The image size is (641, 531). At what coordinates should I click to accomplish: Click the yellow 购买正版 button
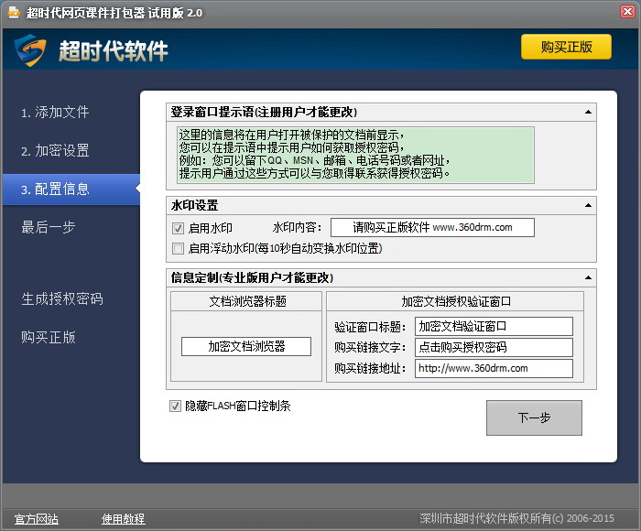pos(566,47)
